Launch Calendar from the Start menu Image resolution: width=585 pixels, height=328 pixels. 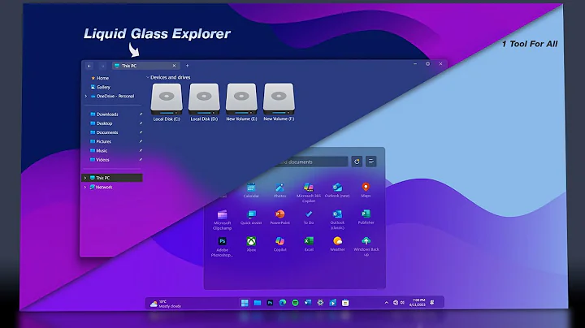[251, 190]
